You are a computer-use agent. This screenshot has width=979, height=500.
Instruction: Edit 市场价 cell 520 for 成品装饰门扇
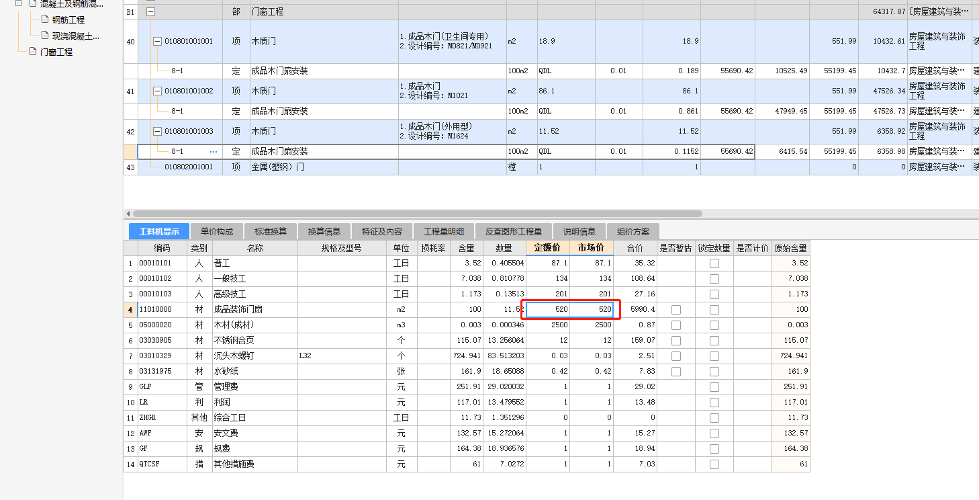[x=592, y=310]
